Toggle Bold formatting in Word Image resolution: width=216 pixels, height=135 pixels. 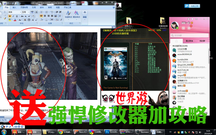[x=10, y=16]
